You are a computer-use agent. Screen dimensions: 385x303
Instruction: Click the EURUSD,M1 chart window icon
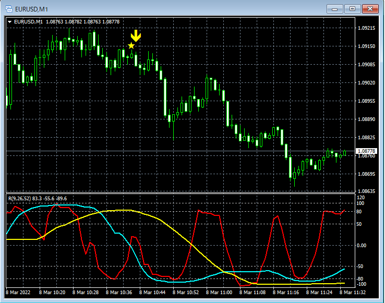tap(8, 9)
